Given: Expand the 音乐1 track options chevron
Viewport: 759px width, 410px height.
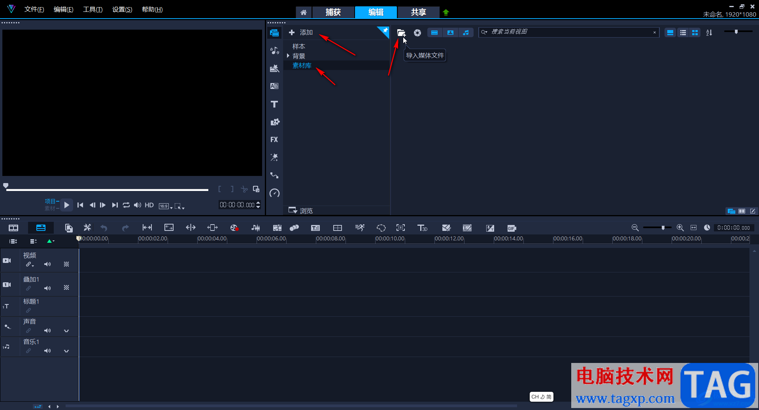Looking at the screenshot, I should [x=66, y=351].
